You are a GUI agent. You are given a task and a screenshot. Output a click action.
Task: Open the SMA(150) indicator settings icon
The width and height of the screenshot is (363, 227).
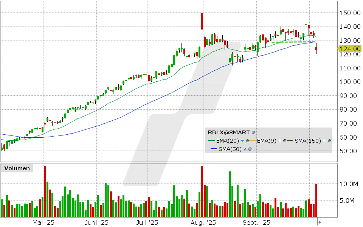point(329,140)
